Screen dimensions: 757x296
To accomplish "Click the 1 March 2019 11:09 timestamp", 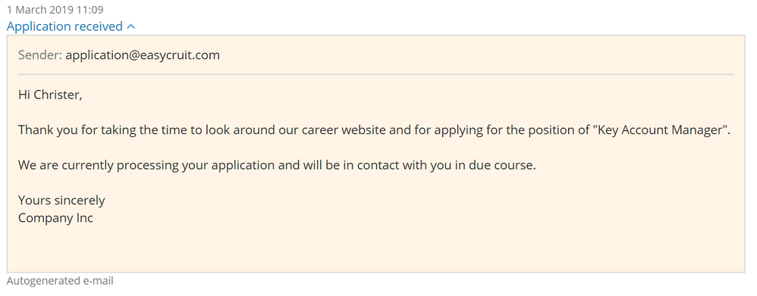I will coord(55,10).
